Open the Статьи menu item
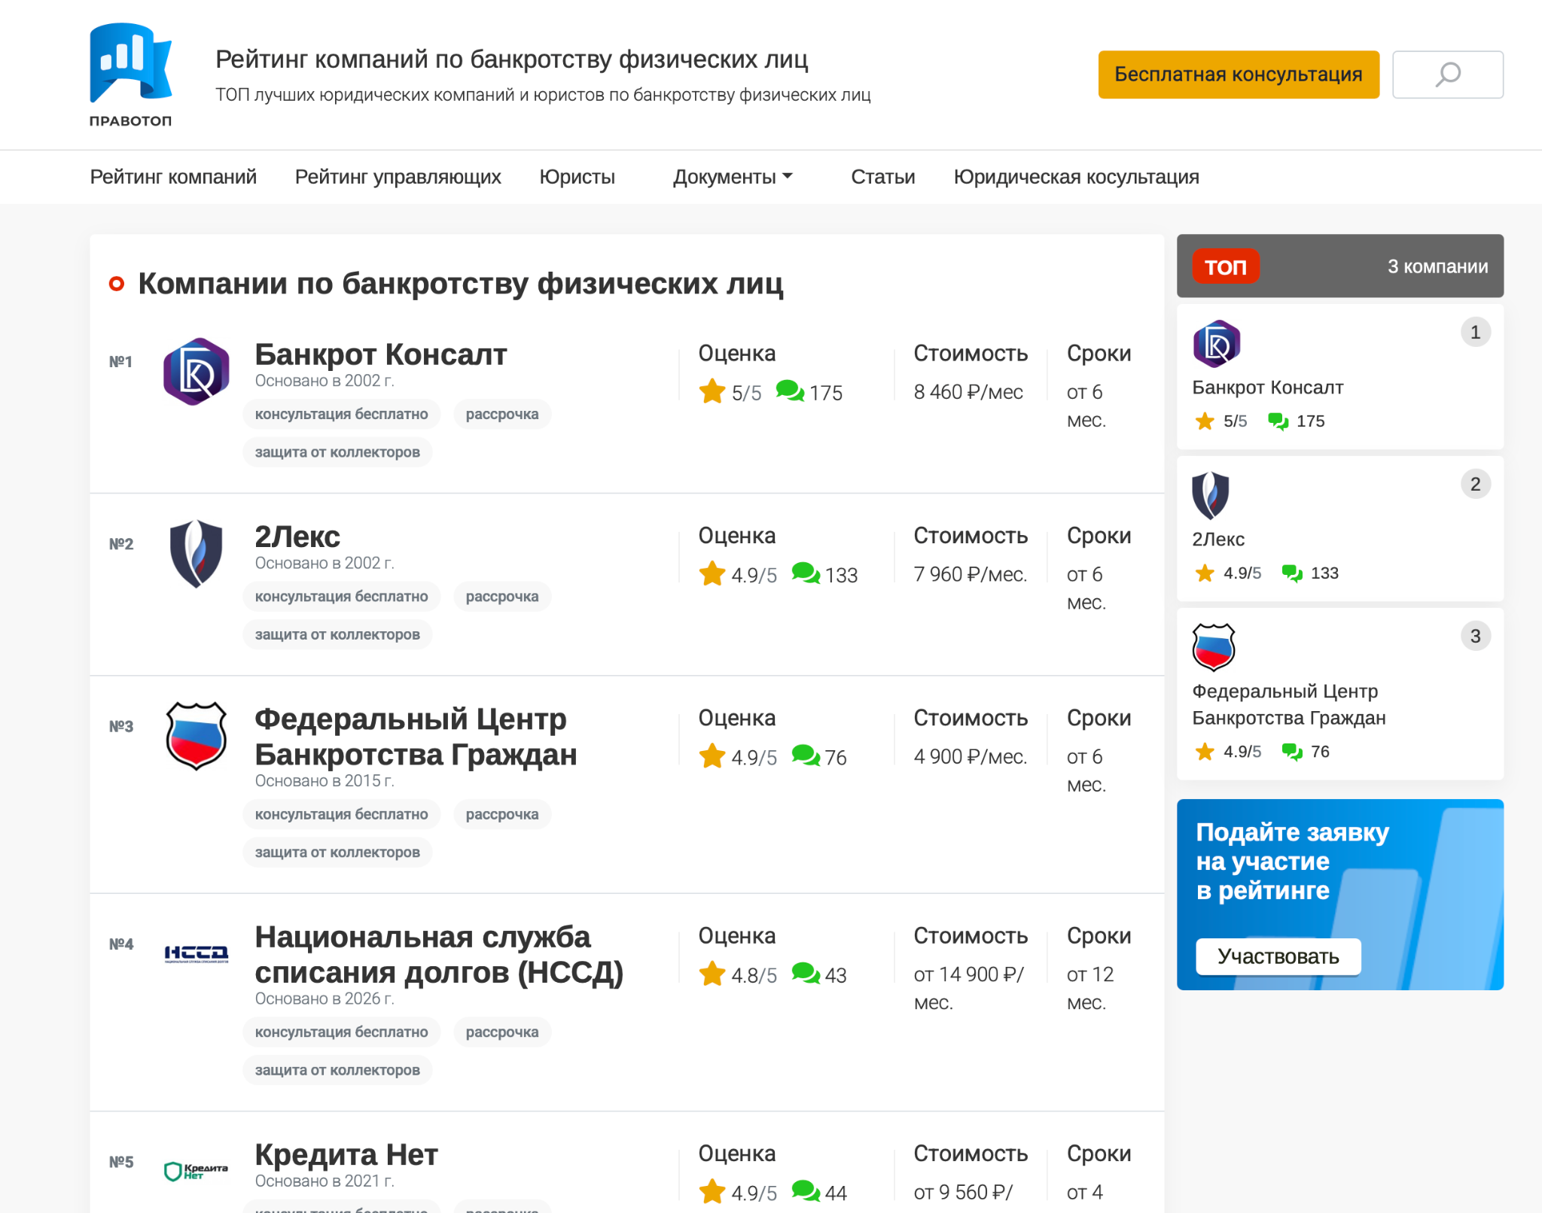This screenshot has height=1213, width=1542. [882, 177]
